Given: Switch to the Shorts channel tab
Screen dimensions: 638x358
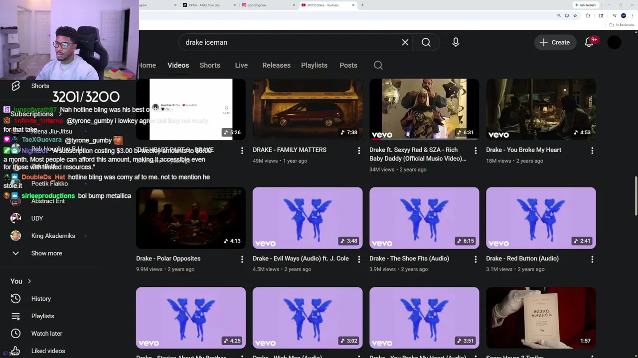Looking at the screenshot, I should coord(210,65).
